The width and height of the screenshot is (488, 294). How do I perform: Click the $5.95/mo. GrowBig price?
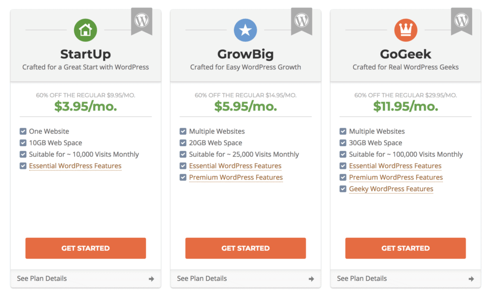[x=245, y=106]
